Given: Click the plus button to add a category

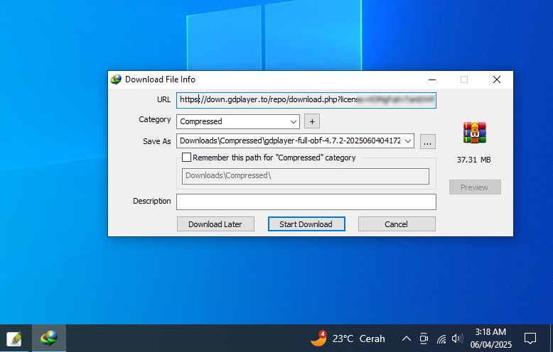Looking at the screenshot, I should (312, 121).
